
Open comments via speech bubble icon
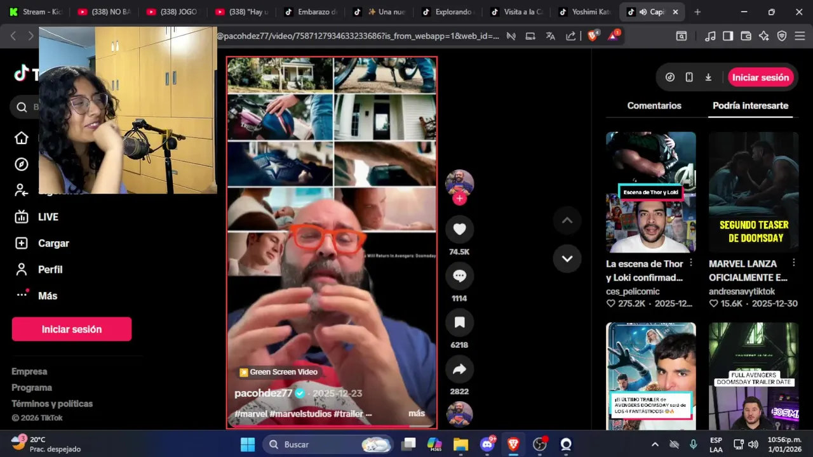tap(460, 275)
